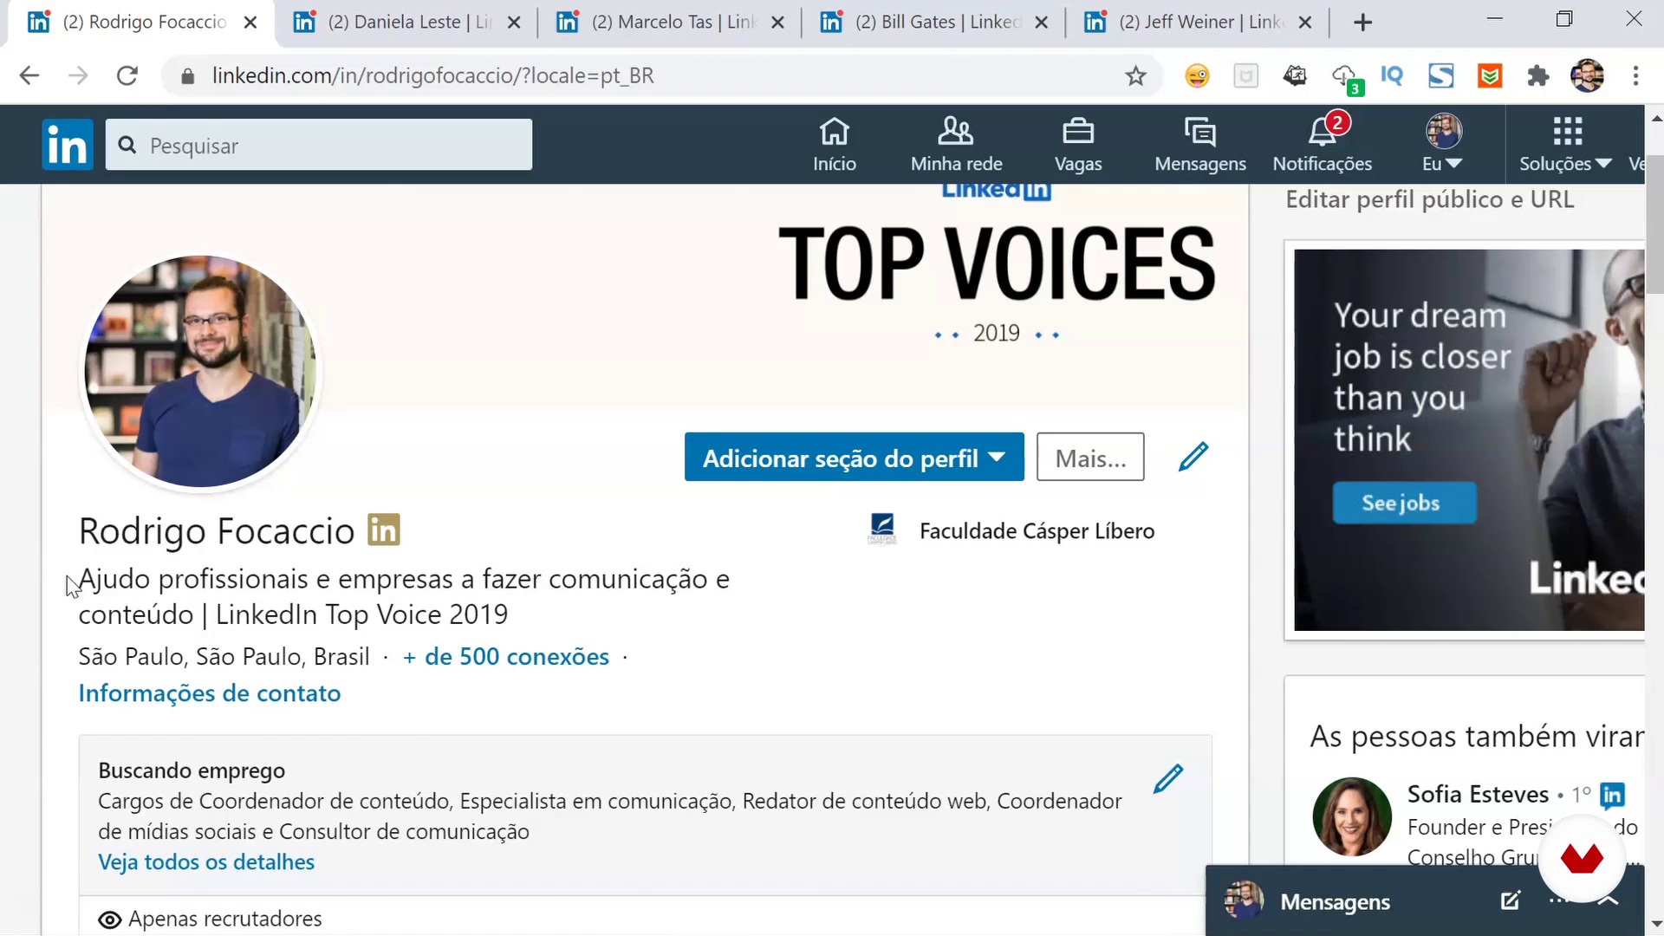Expand Mensagens chat panel chevron
The height and width of the screenshot is (936, 1664).
(x=1609, y=900)
